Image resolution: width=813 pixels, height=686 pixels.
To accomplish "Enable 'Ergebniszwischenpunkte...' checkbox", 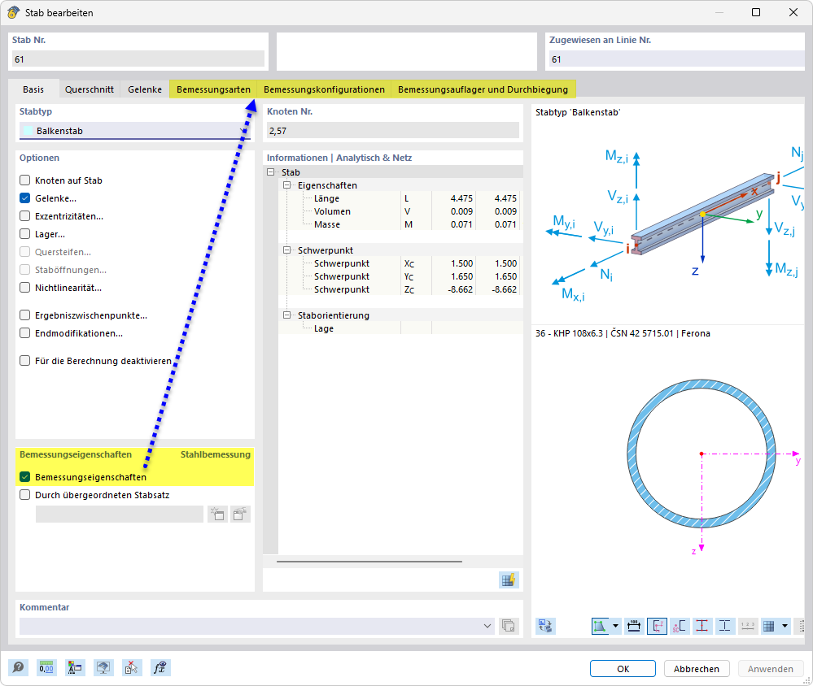I will tap(25, 315).
